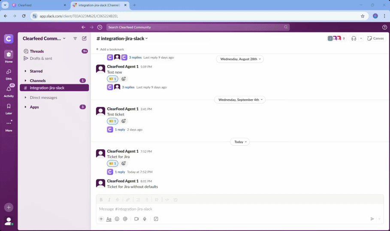
Task: Open the "Wednesday, September 4th" date dropdown
Action: pos(240,100)
